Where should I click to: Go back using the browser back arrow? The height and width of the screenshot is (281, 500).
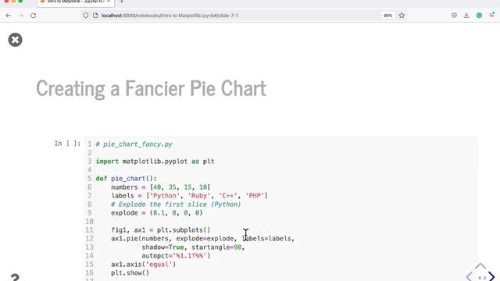tap(9, 16)
